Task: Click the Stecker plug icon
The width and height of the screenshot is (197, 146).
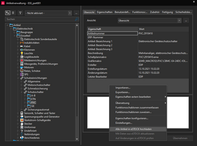Action: (x=22, y=124)
